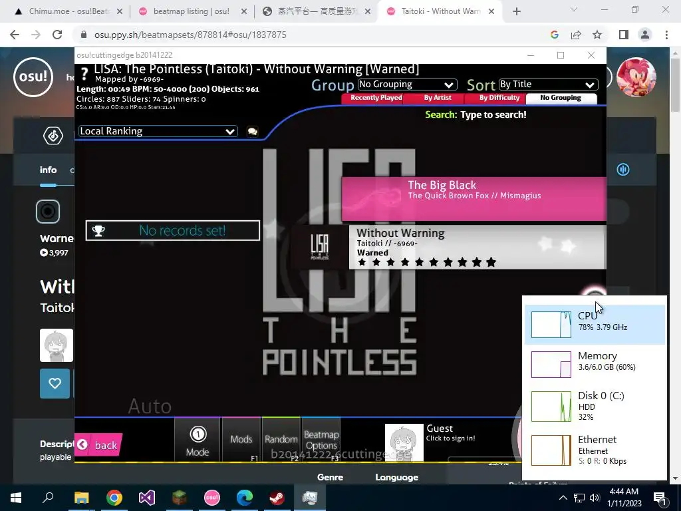This screenshot has width=681, height=511.
Task: Click the pink back button in osu!
Action: click(x=98, y=445)
